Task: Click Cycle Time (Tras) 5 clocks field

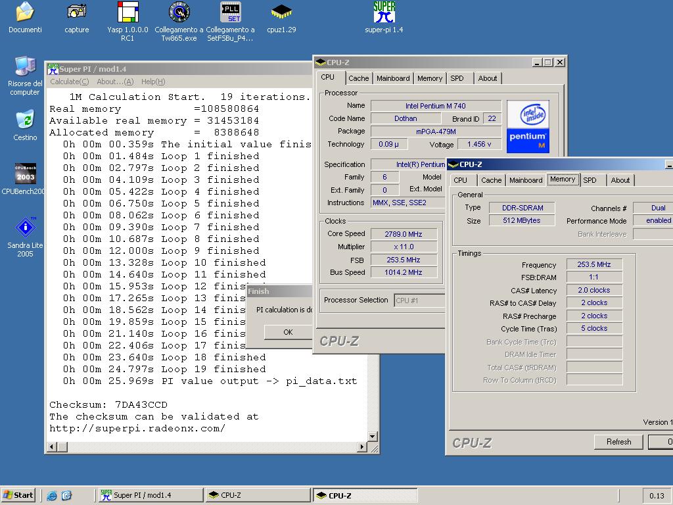Action: [594, 329]
